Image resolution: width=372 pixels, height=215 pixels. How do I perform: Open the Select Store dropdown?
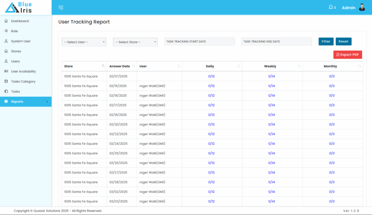click(135, 42)
